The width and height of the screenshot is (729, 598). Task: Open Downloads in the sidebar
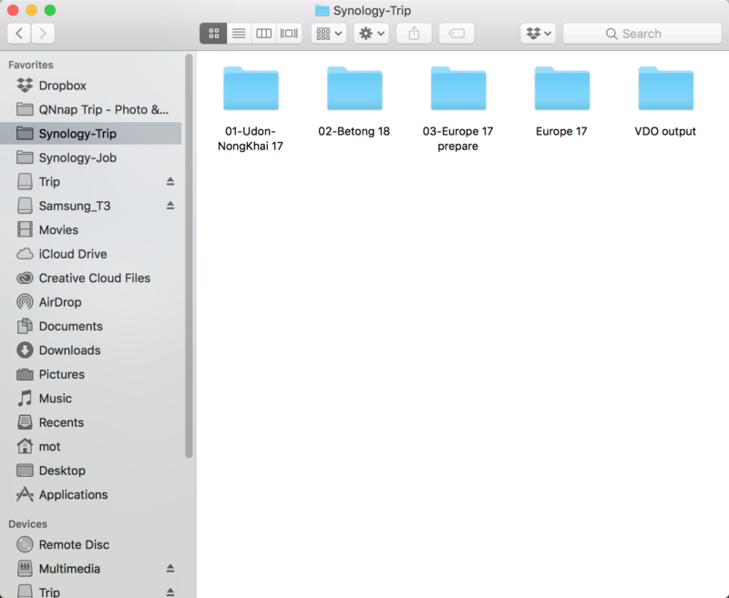[x=91, y=350]
